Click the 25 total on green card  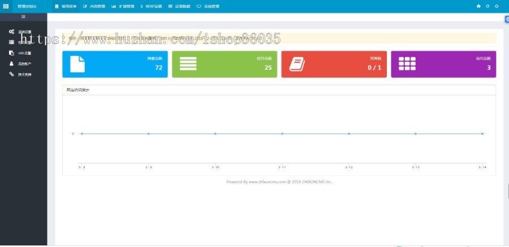pyautogui.click(x=268, y=67)
